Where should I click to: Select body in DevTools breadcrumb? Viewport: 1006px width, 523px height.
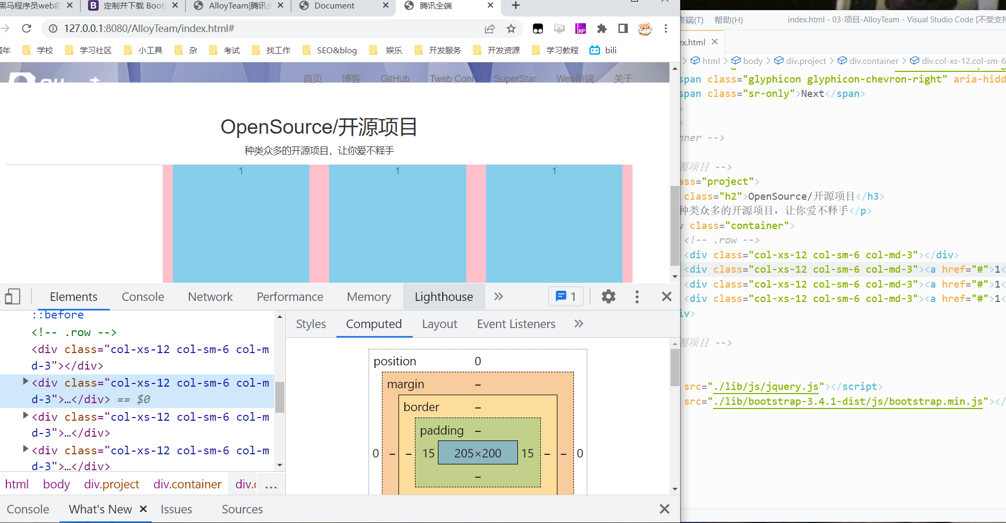point(57,484)
